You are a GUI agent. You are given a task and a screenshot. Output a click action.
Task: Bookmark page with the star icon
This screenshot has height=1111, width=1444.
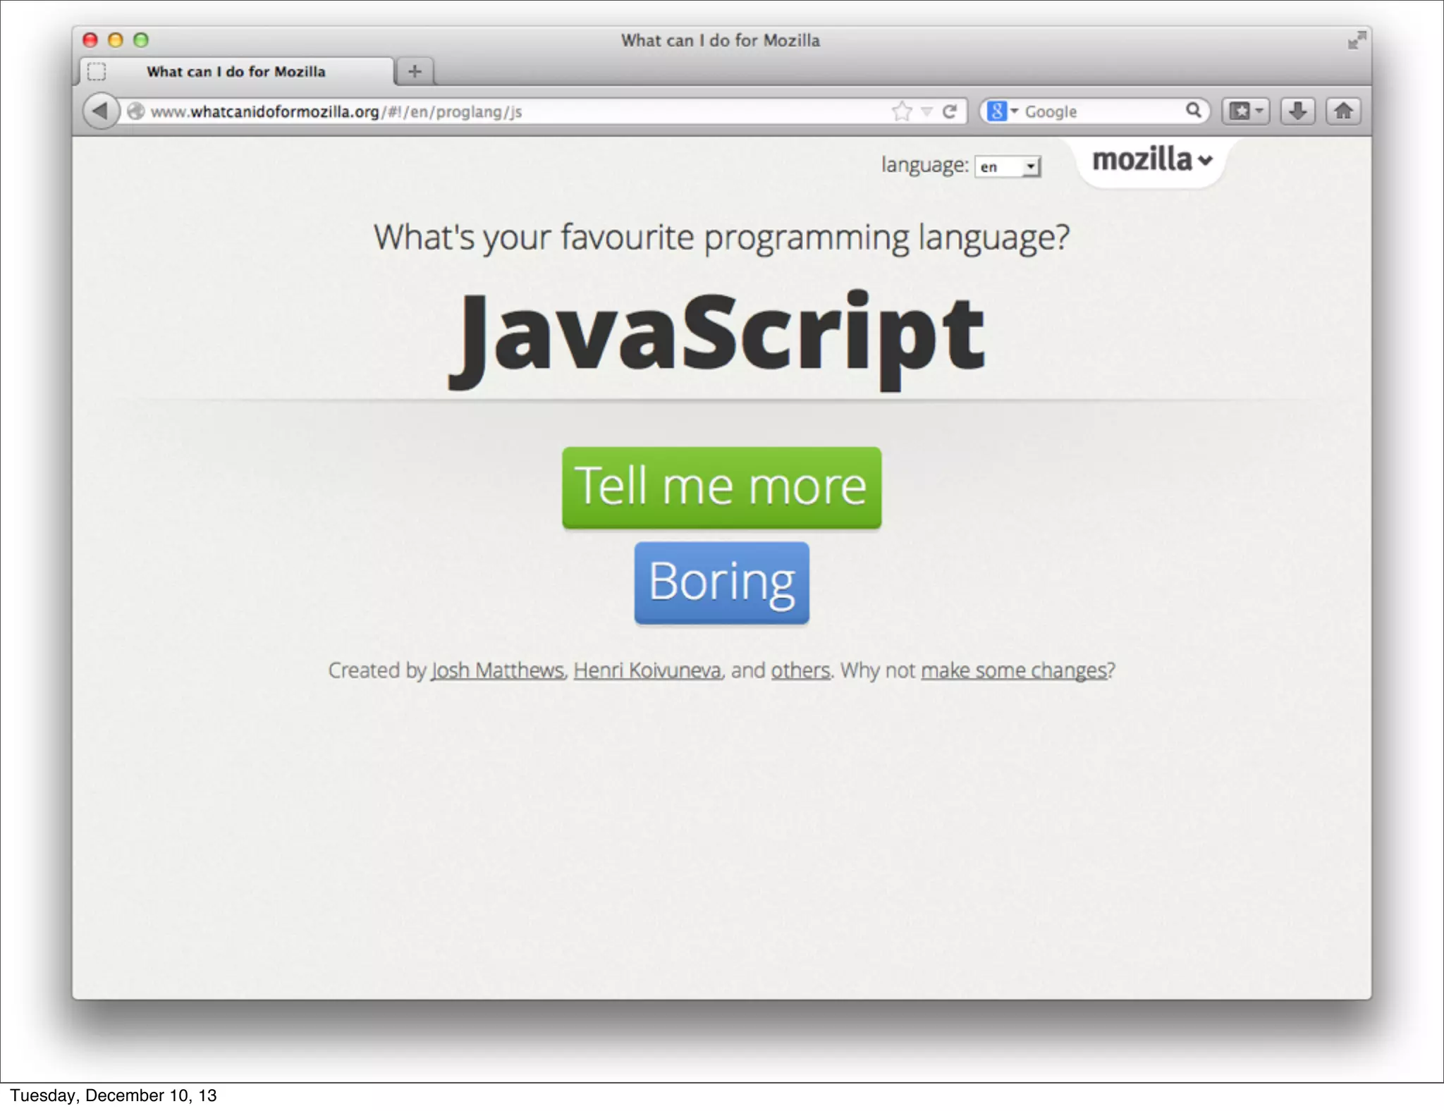[x=902, y=111]
